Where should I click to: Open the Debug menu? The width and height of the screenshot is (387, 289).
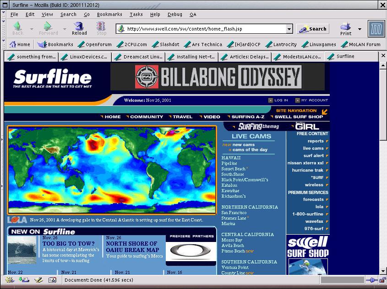(x=175, y=14)
